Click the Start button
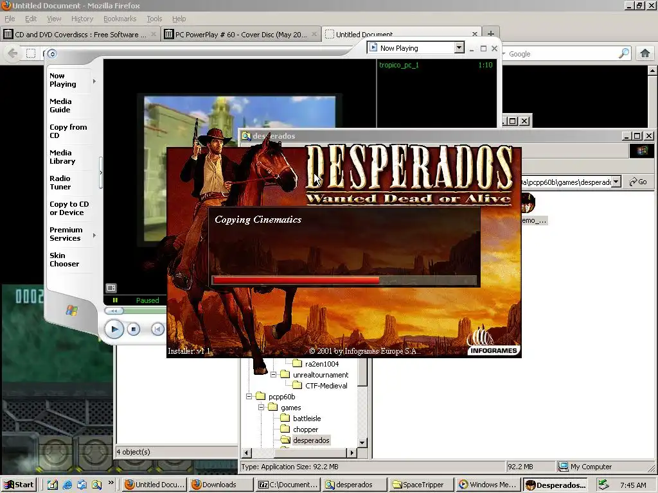This screenshot has height=493, width=658. (19, 485)
